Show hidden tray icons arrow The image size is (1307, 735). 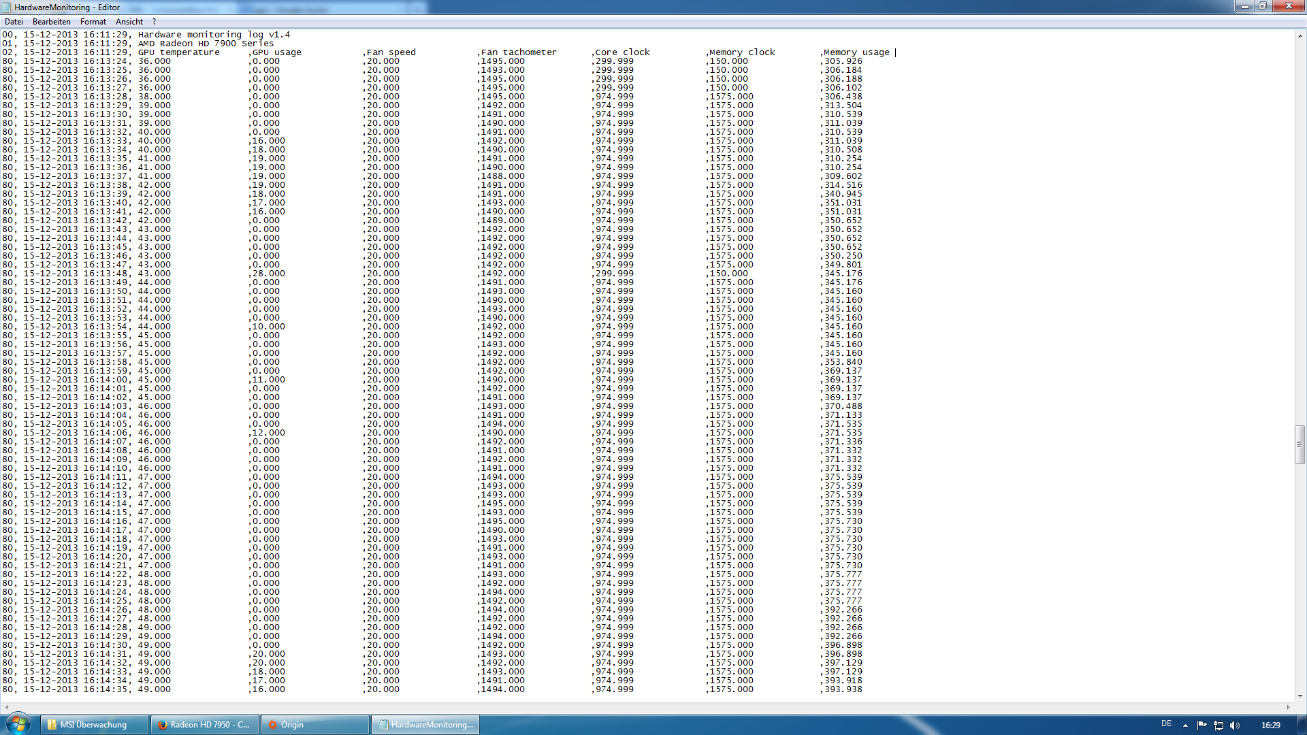click(x=1185, y=725)
